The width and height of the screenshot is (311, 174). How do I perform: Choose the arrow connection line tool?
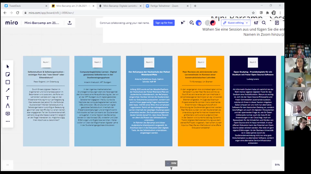tap(7, 90)
